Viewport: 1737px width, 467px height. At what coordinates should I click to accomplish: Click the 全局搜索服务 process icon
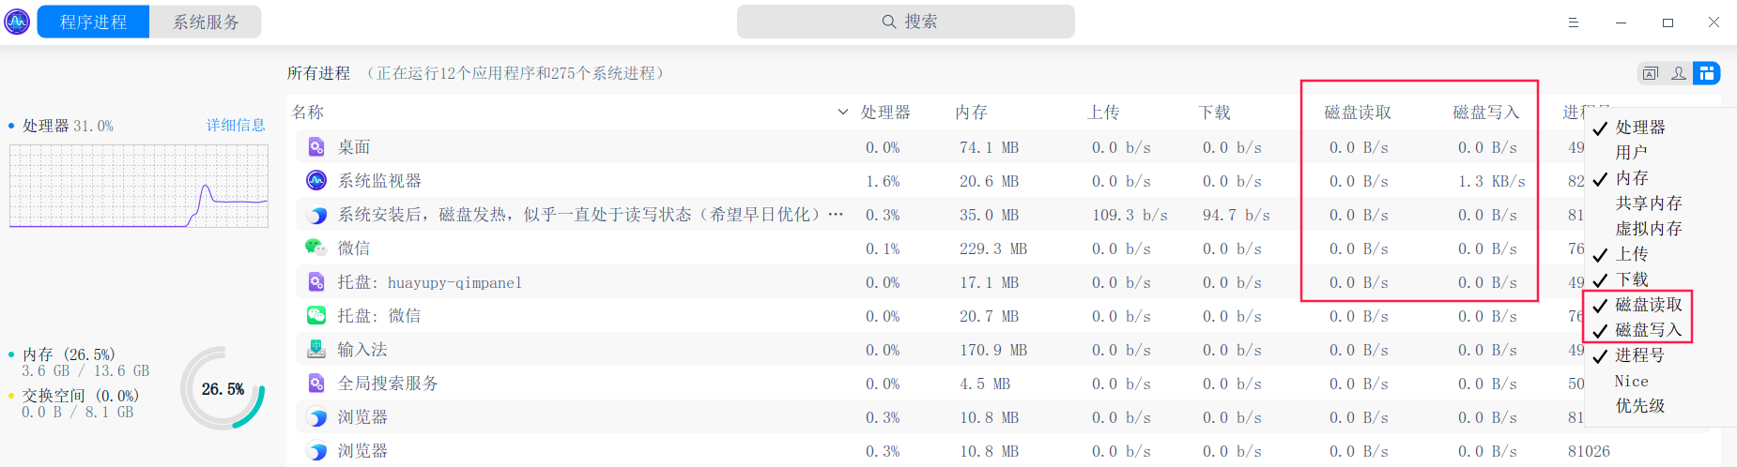[316, 383]
